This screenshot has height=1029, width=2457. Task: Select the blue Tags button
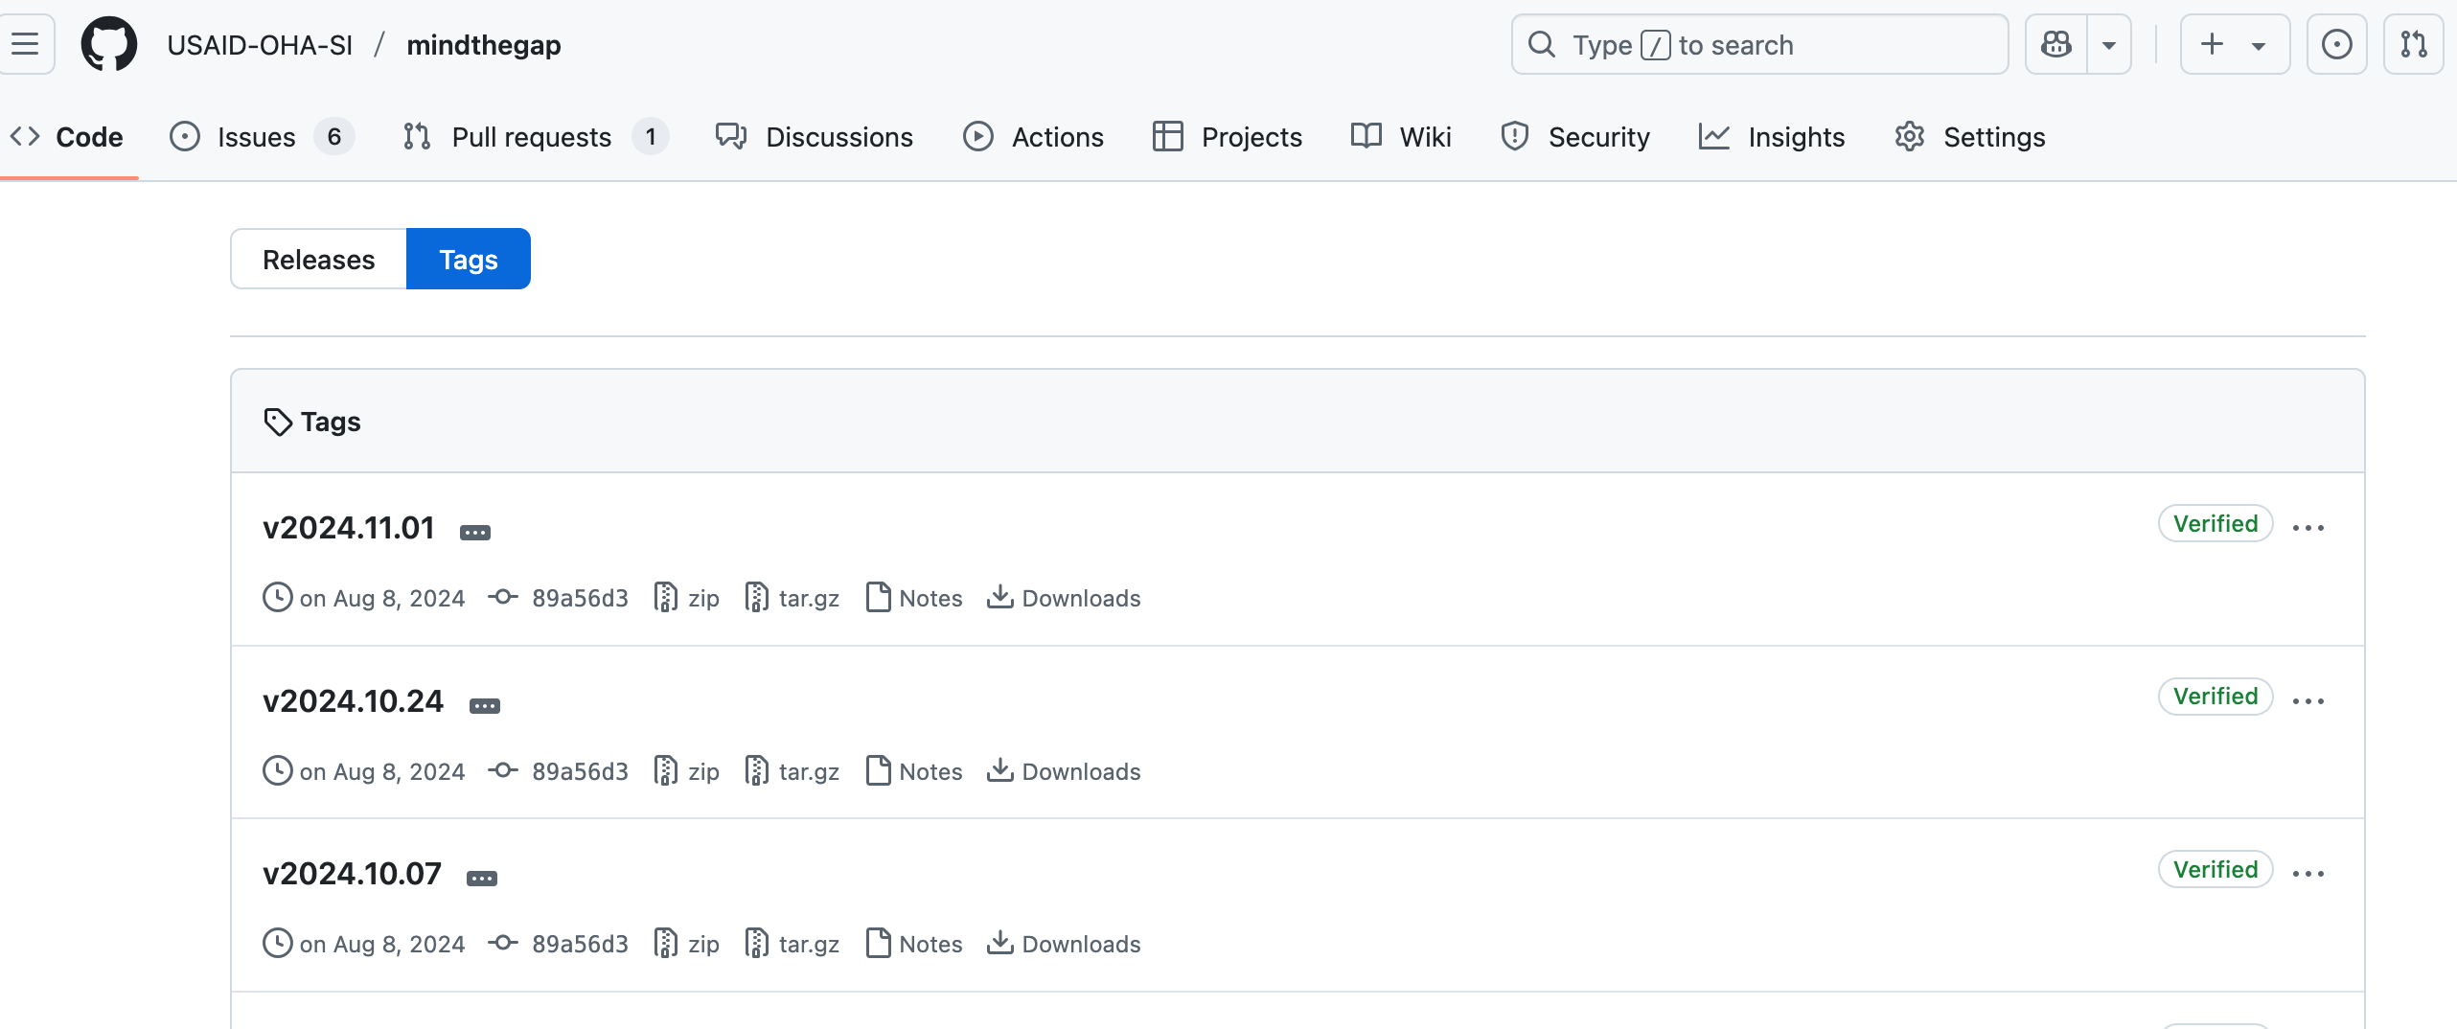click(x=469, y=259)
